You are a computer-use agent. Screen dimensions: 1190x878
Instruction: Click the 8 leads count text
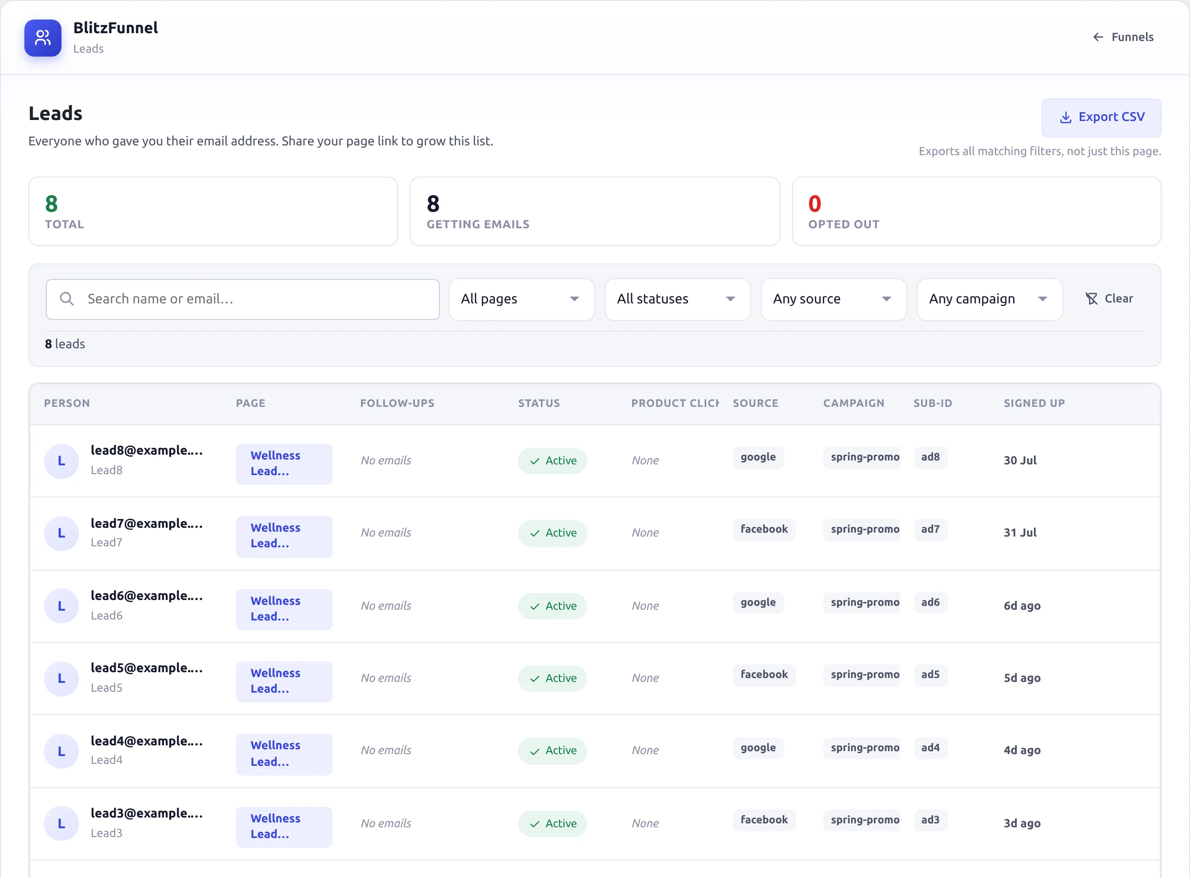[65, 344]
